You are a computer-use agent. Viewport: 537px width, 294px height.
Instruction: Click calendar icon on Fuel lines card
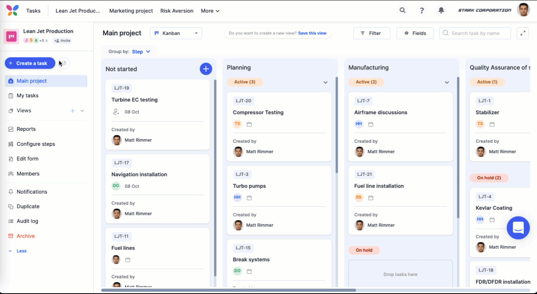point(128,260)
